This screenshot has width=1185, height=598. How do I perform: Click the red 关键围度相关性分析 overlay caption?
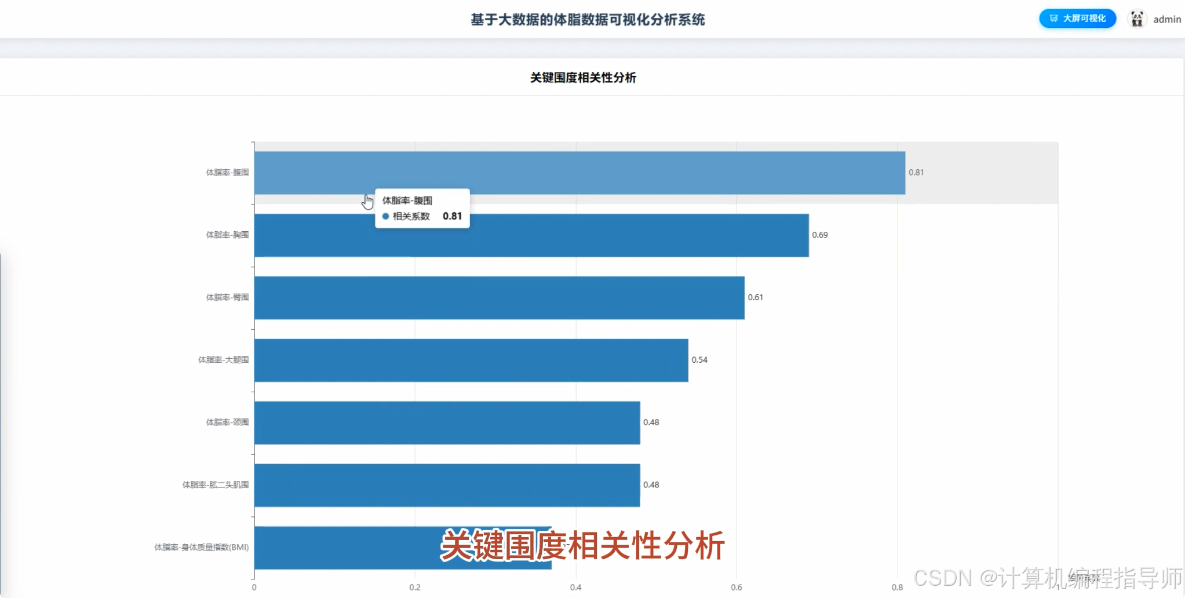(x=584, y=545)
